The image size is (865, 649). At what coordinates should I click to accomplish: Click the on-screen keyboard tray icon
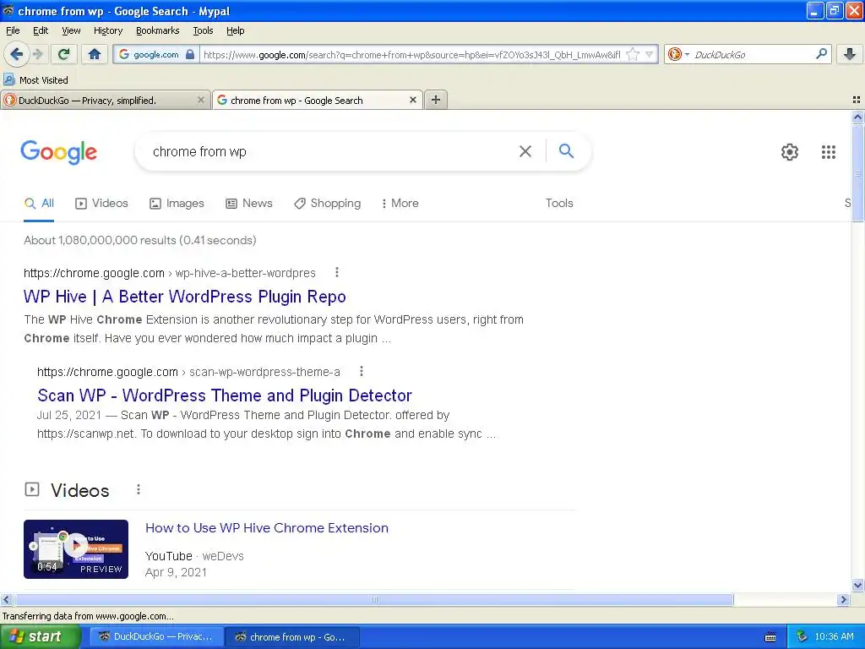[770, 637]
